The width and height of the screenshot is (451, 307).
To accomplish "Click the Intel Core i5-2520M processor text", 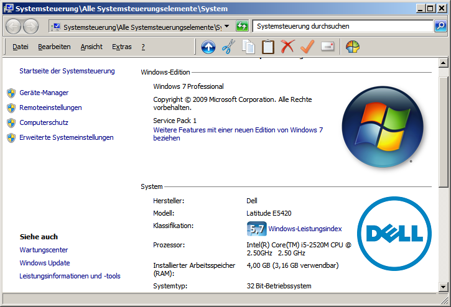I will 299,249.
